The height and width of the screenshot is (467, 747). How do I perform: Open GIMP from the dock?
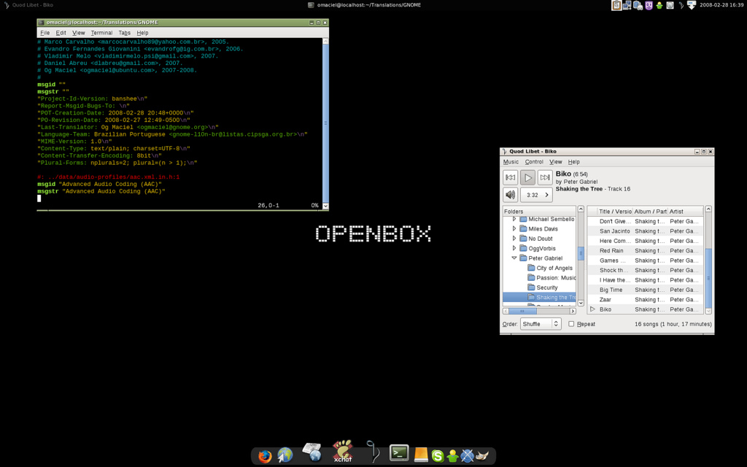pos(482,456)
